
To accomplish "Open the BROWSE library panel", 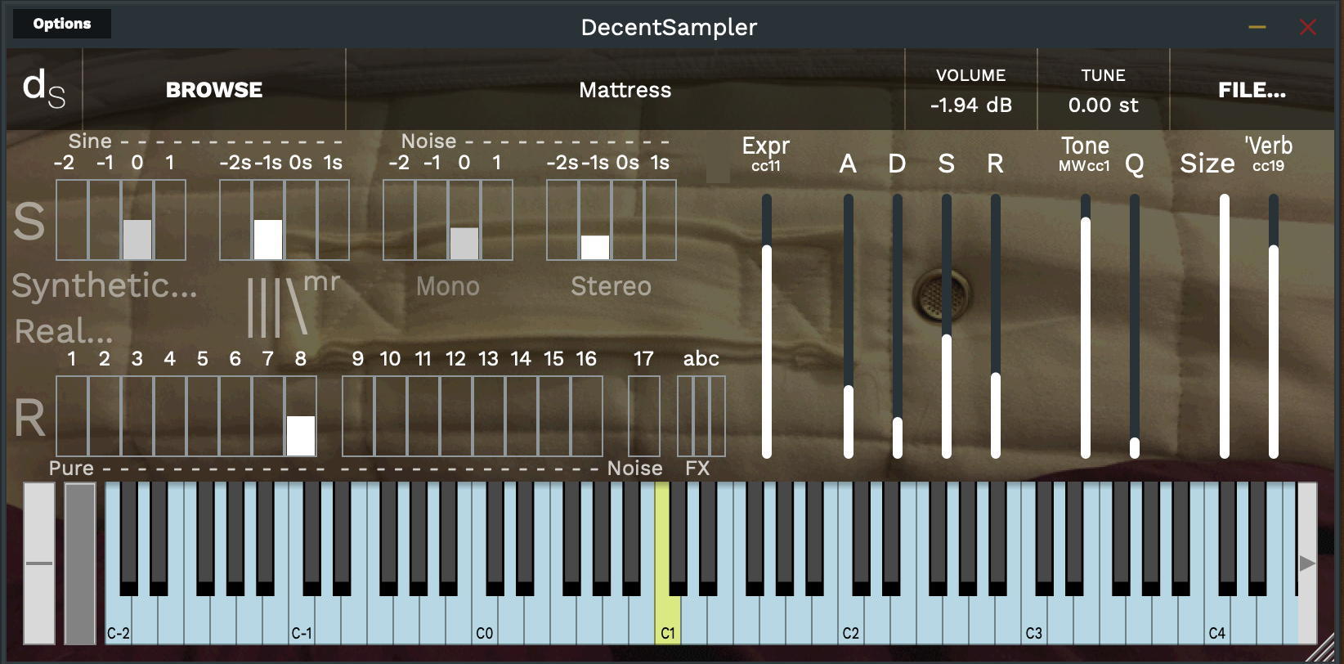I will [x=214, y=90].
